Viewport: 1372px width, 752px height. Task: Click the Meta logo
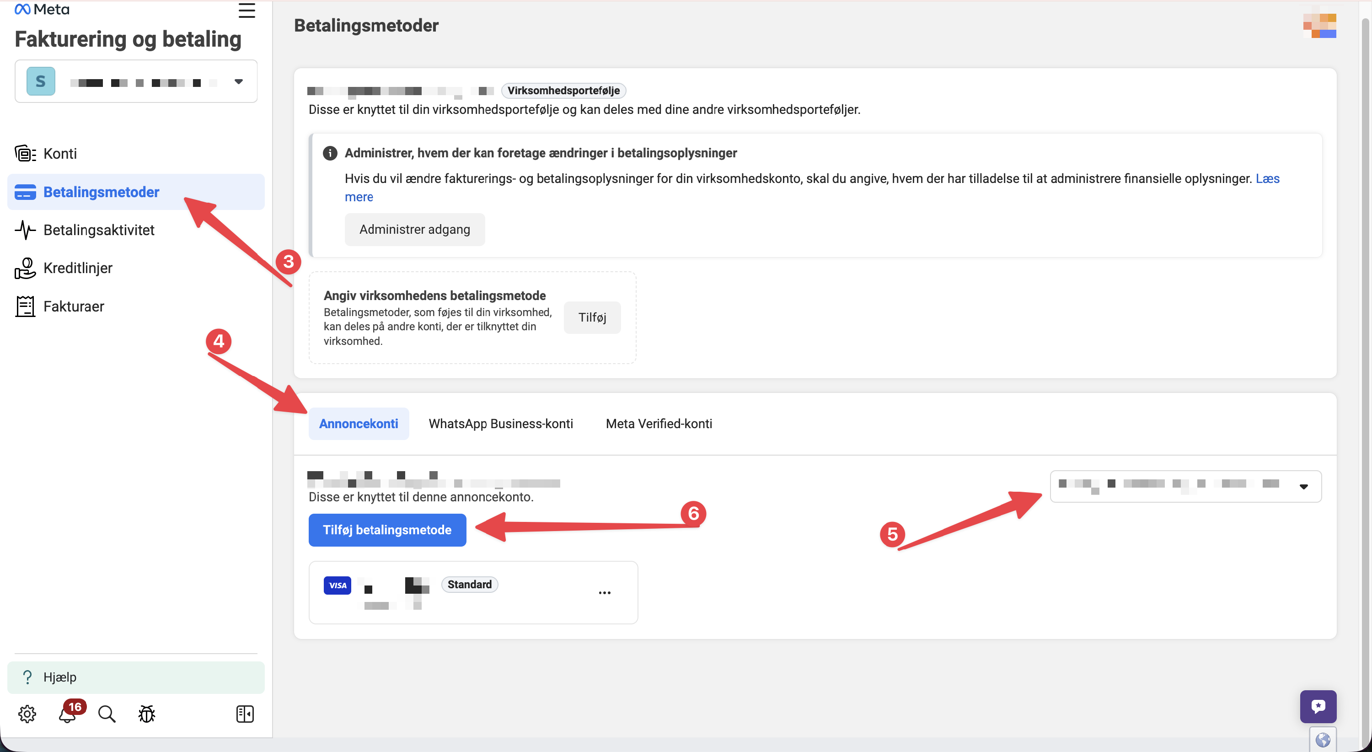tap(42, 10)
